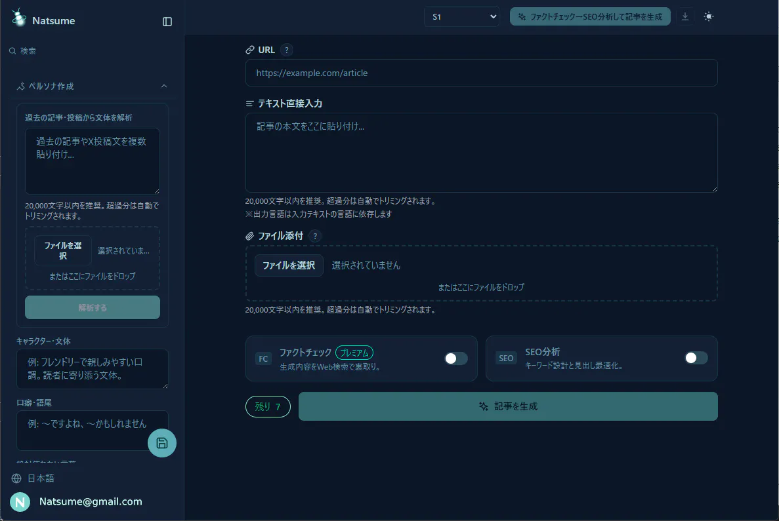Click ファクトチェック—SEO分析して記事を生成 button
Viewport: 779px width, 521px height.
click(x=590, y=16)
